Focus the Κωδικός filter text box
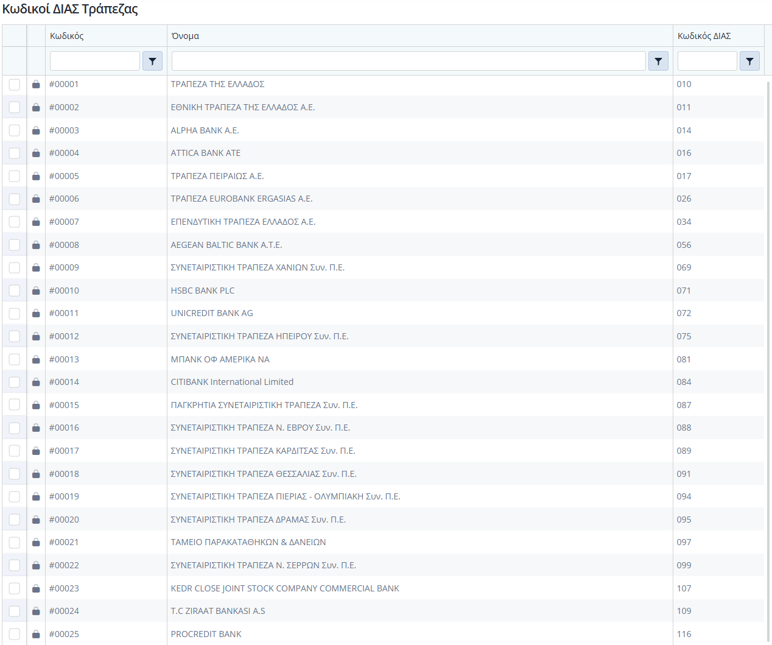The width and height of the screenshot is (772, 645). 95,61
